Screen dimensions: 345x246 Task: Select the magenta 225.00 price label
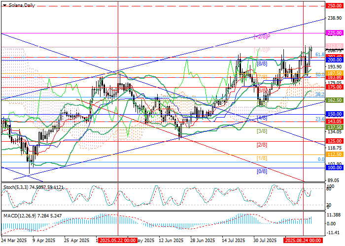click(335, 33)
